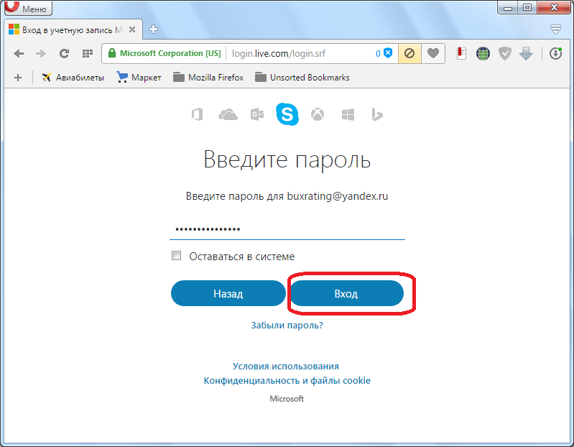
Task: Enable the Оставаться в системе checkbox
Action: tap(177, 256)
